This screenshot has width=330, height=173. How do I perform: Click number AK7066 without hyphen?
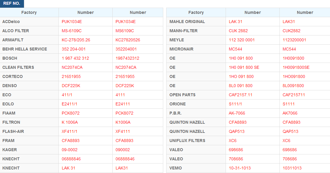point(290,113)
